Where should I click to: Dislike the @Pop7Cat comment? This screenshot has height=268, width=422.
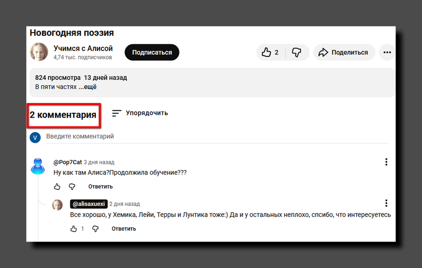72,187
